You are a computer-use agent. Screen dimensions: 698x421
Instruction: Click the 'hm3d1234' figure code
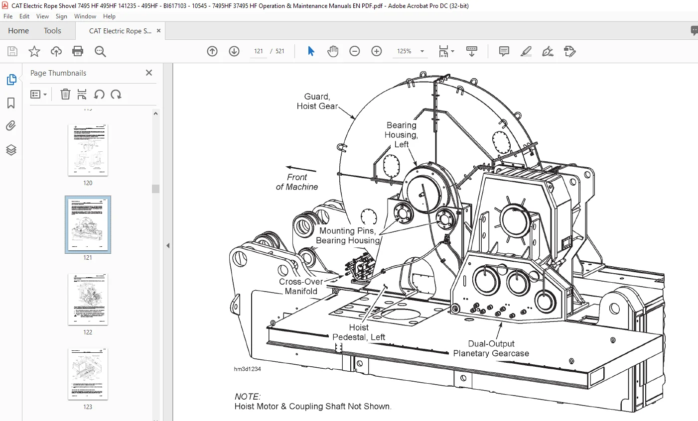(247, 369)
